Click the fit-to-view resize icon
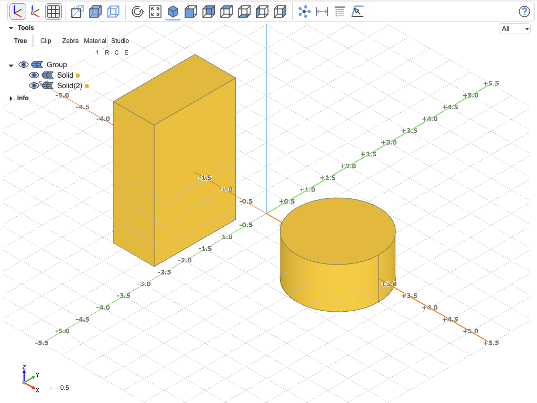The width and height of the screenshot is (537, 403). point(155,12)
